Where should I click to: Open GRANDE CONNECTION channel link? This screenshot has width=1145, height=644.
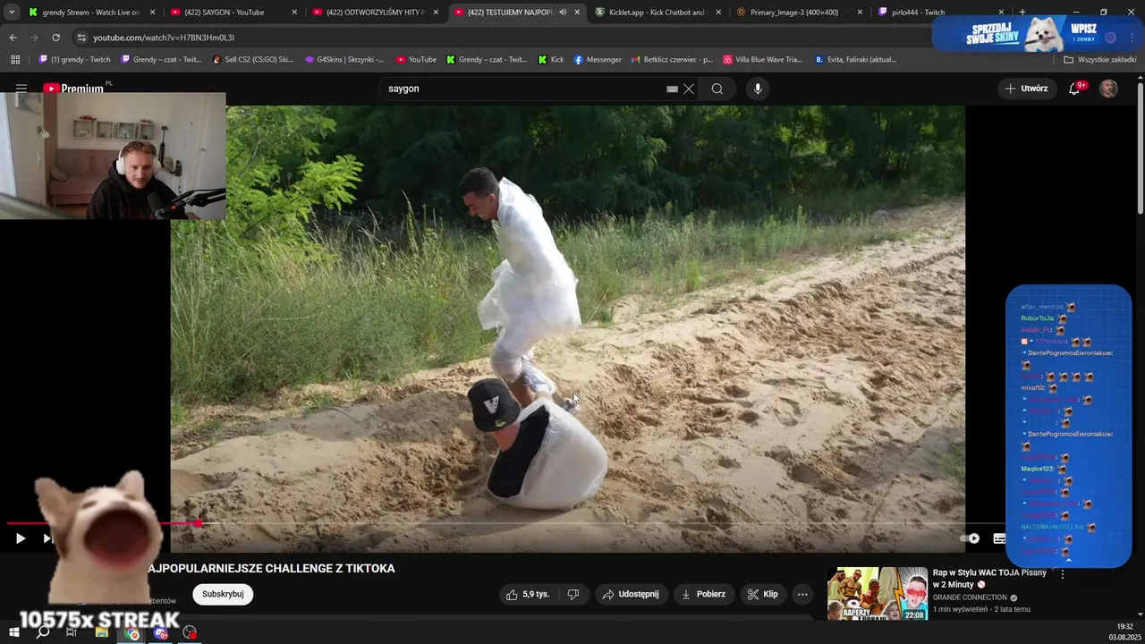point(970,597)
